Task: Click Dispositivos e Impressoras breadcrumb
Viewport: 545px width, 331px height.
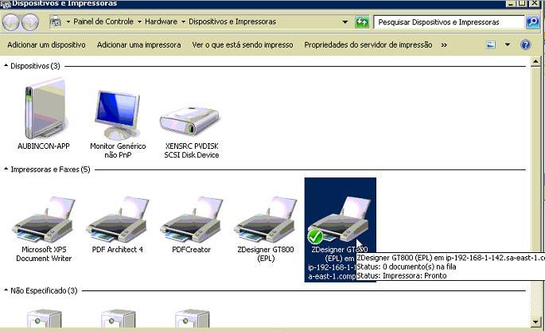Action: (x=232, y=21)
